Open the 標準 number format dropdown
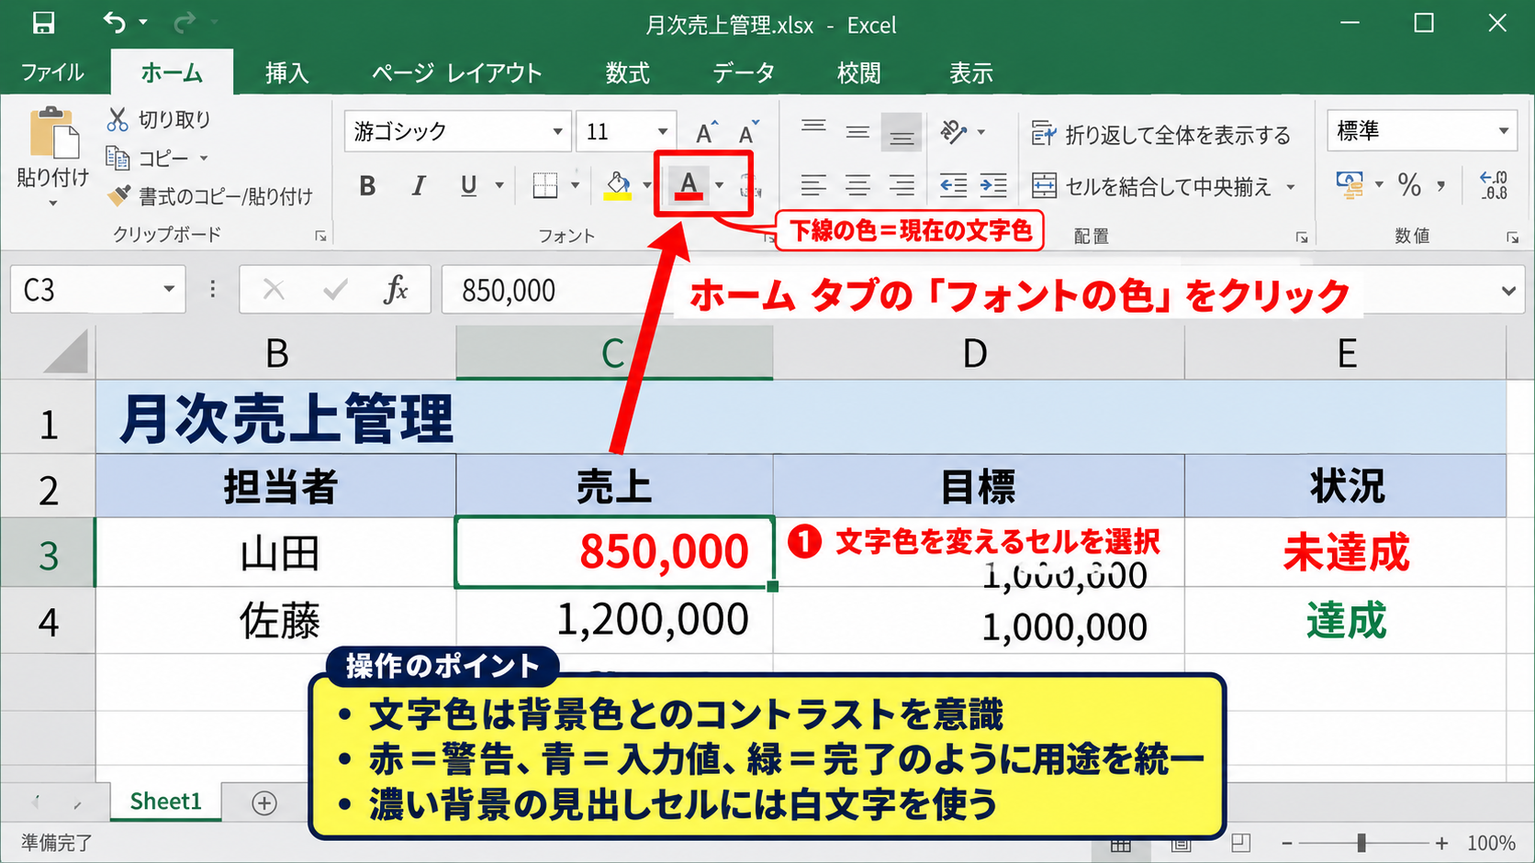The image size is (1535, 863). tap(1504, 131)
